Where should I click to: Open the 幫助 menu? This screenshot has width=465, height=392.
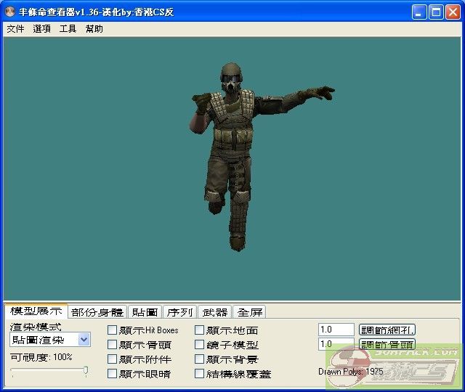94,29
